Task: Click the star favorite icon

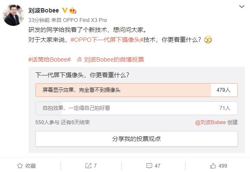Action: coord(20,166)
